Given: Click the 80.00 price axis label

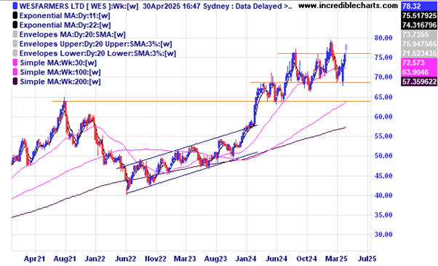Looking at the screenshot, I should pos(383,38).
